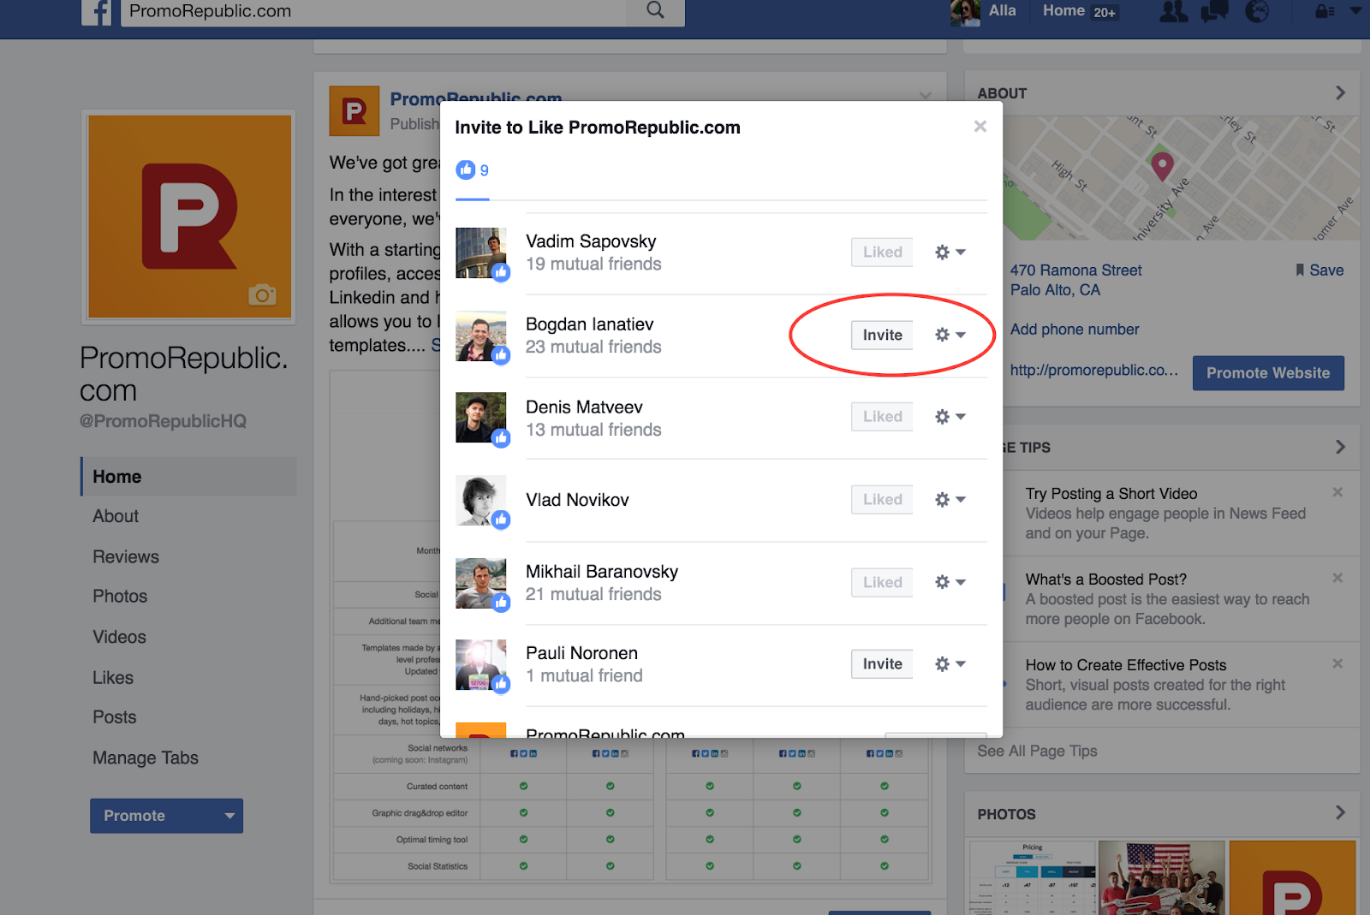Open gear options for Pauli Noronen
The image size is (1370, 915).
tap(950, 664)
